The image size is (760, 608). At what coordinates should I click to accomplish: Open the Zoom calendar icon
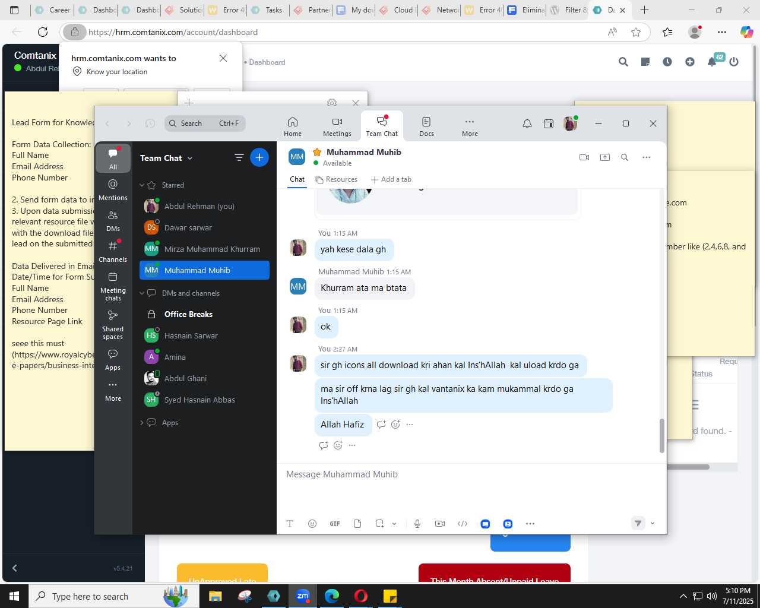point(549,123)
